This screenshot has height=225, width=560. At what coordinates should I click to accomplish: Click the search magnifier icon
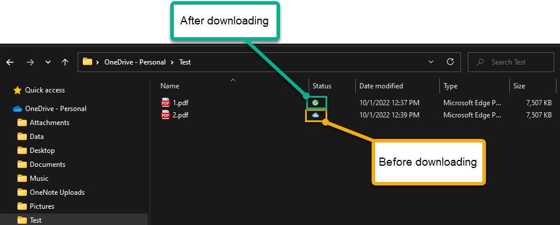coord(480,62)
